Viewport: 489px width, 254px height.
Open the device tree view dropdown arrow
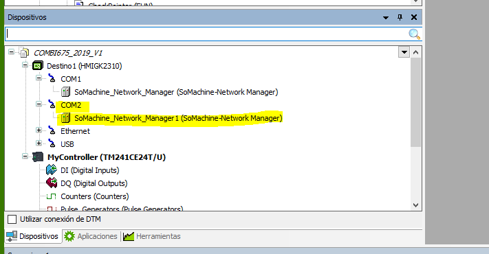click(x=404, y=52)
